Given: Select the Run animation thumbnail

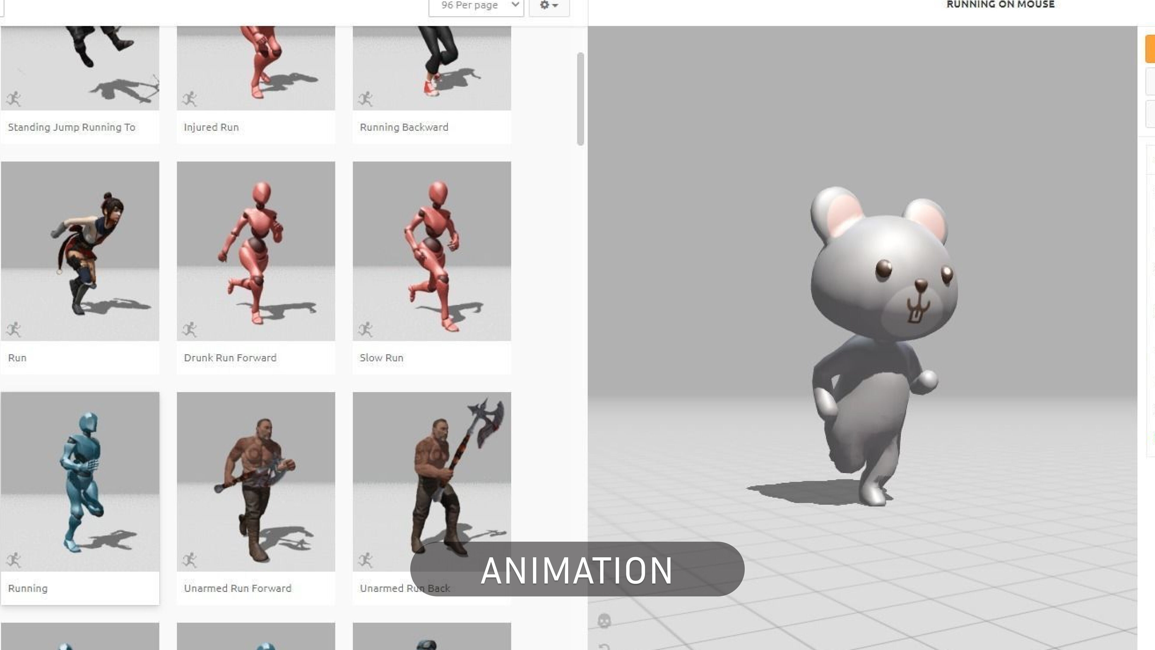Looking at the screenshot, I should (80, 251).
